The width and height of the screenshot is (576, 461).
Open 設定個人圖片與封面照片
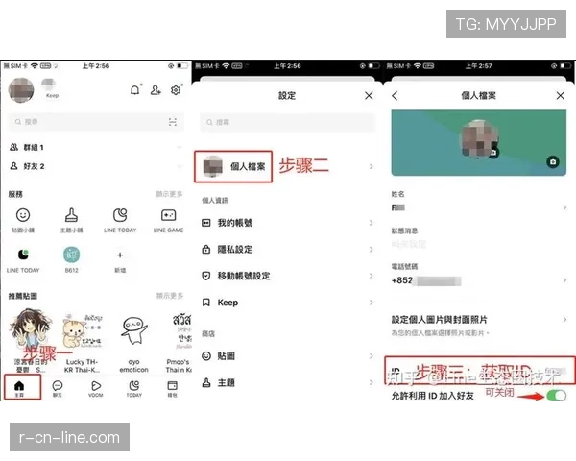click(x=479, y=325)
